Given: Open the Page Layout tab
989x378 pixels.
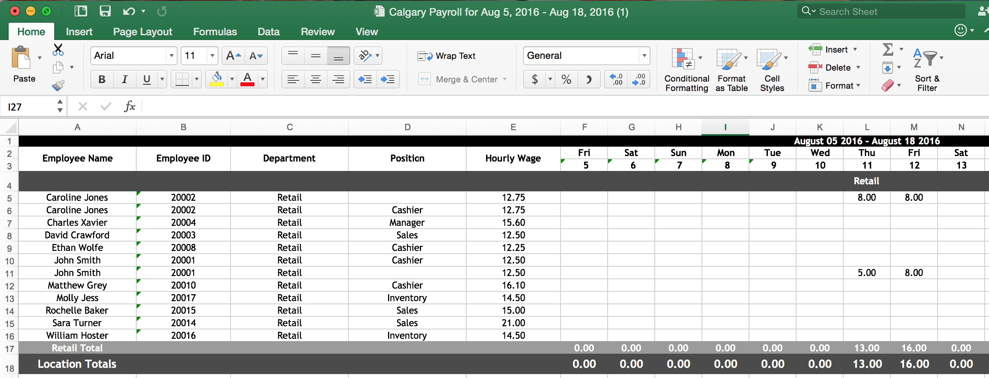Looking at the screenshot, I should pyautogui.click(x=143, y=31).
